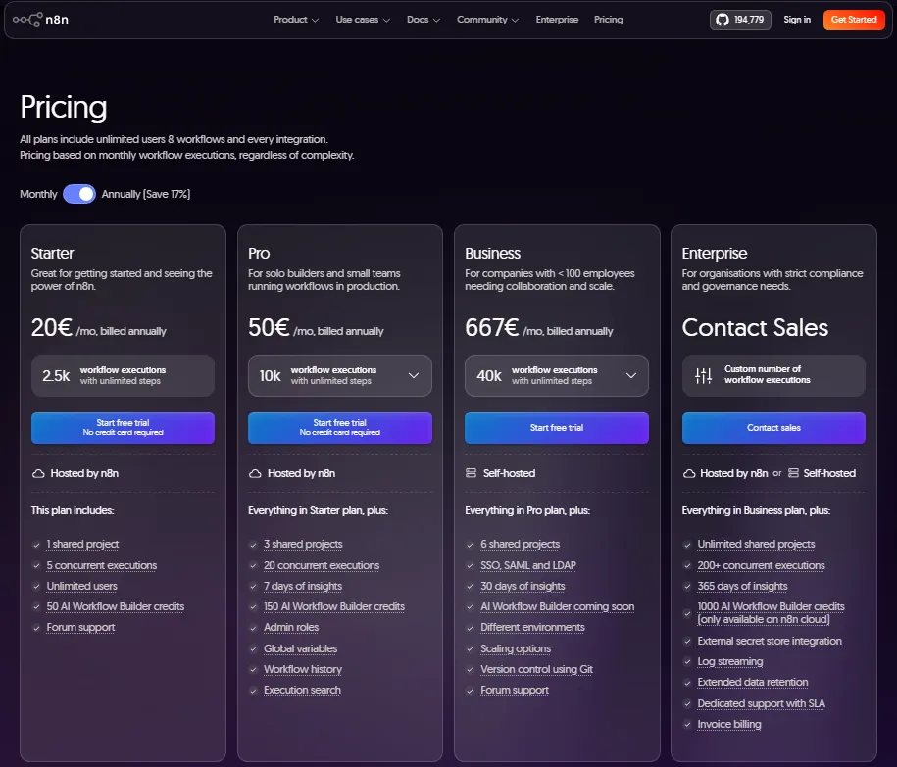Open Docs menu in navigation
This screenshot has height=767, width=897.
click(x=424, y=20)
